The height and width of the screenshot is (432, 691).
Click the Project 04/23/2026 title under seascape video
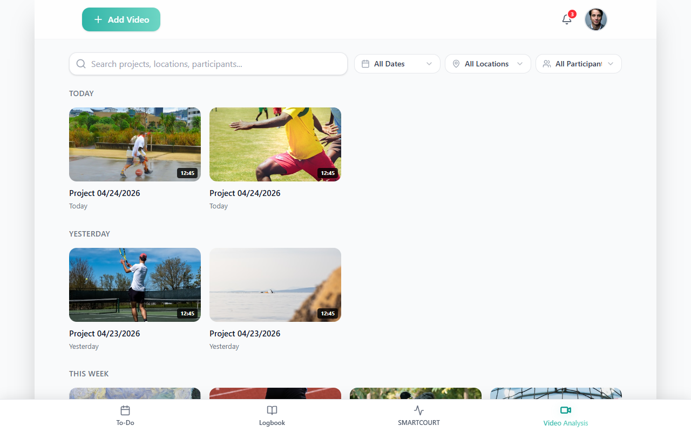(245, 334)
